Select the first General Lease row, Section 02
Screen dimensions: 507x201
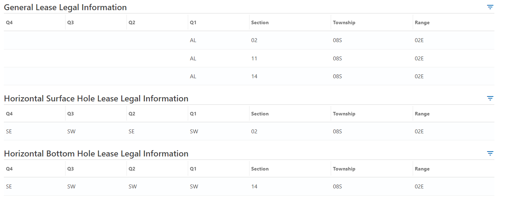249,40
